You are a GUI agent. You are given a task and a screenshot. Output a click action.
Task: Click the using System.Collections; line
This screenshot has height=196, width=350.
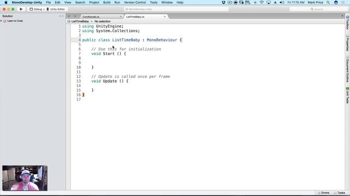click(x=111, y=31)
